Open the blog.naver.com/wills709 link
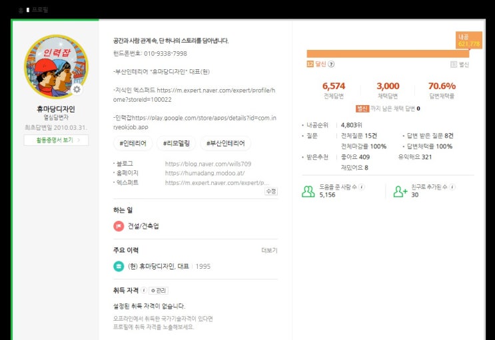Screen dimensions: 495x340 [208, 164]
